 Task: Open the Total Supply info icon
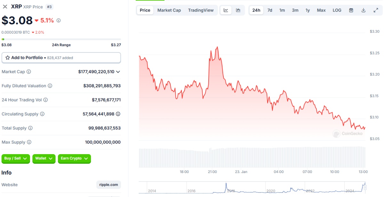(x=30, y=128)
